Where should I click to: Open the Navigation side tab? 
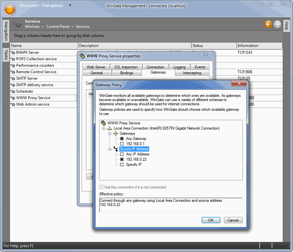coord(6,31)
